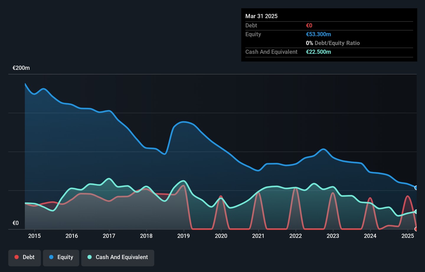The width and height of the screenshot is (425, 272).
Task: Select the blue Equity endpoint marker
Action: click(x=416, y=188)
